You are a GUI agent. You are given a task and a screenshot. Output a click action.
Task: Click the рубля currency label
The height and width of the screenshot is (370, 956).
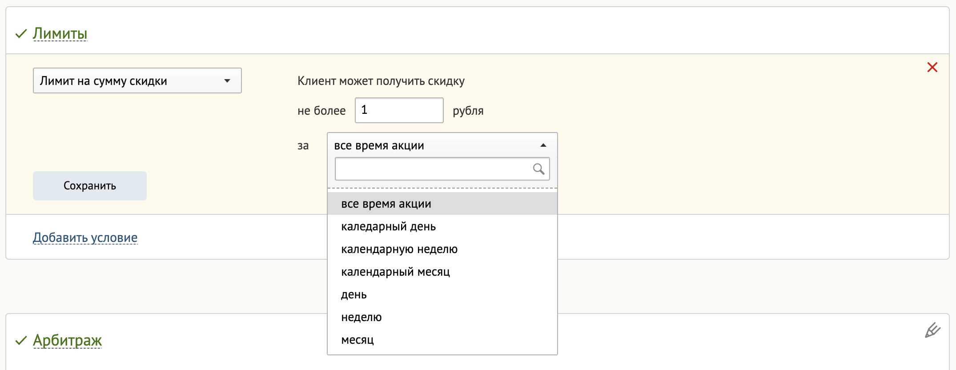point(468,111)
